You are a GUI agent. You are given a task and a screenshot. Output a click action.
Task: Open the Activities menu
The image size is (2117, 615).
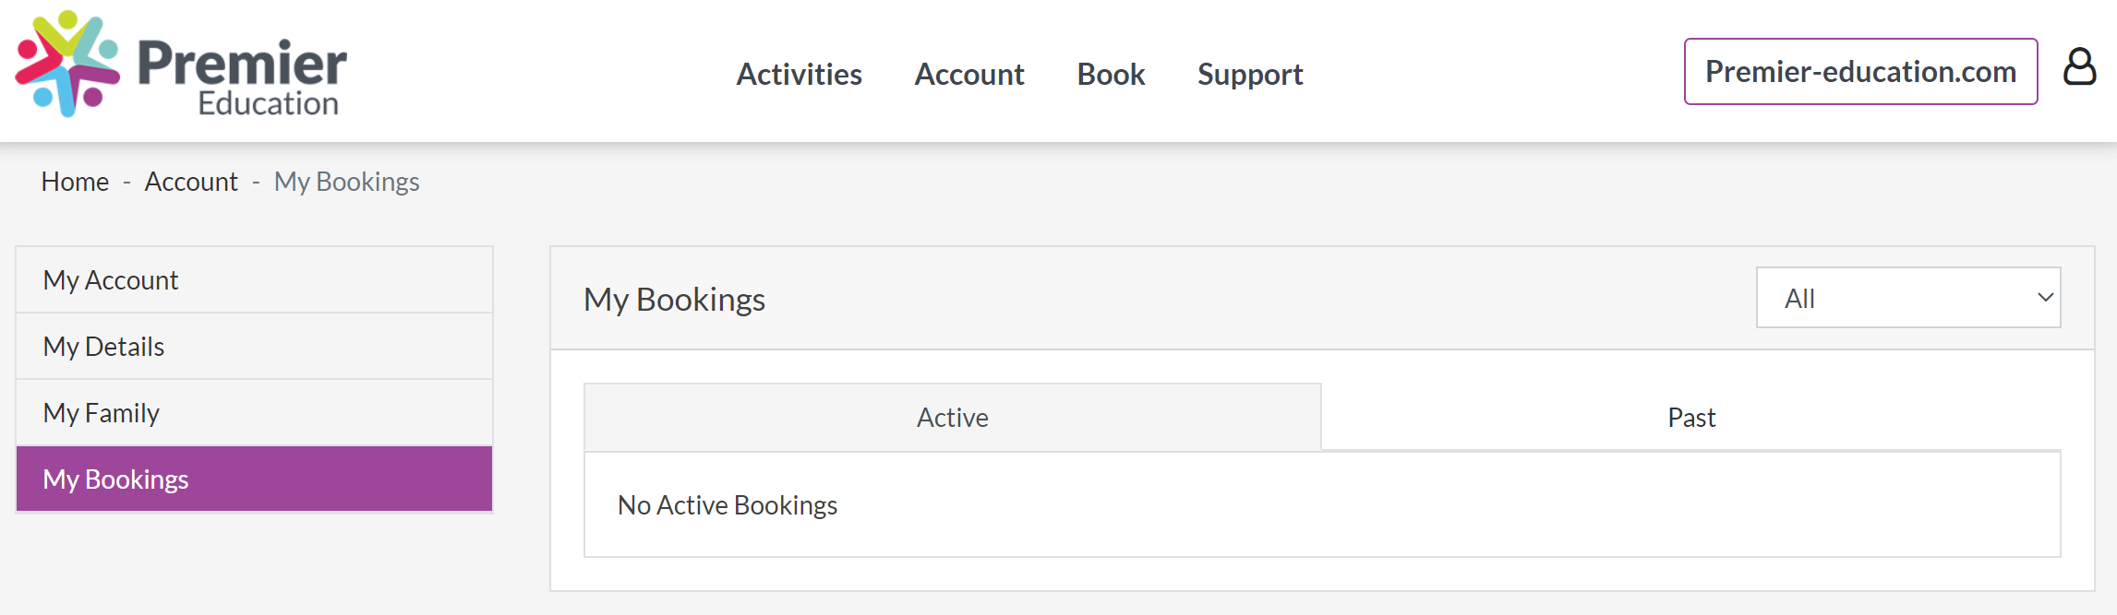tap(799, 74)
